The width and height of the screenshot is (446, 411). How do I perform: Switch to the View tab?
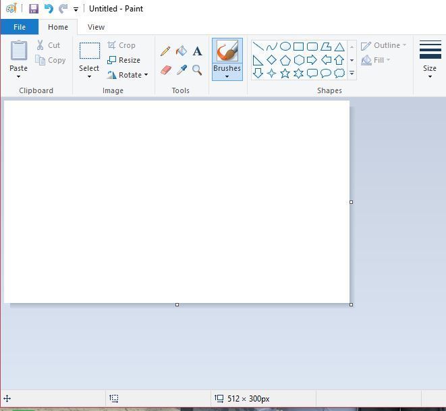[96, 27]
